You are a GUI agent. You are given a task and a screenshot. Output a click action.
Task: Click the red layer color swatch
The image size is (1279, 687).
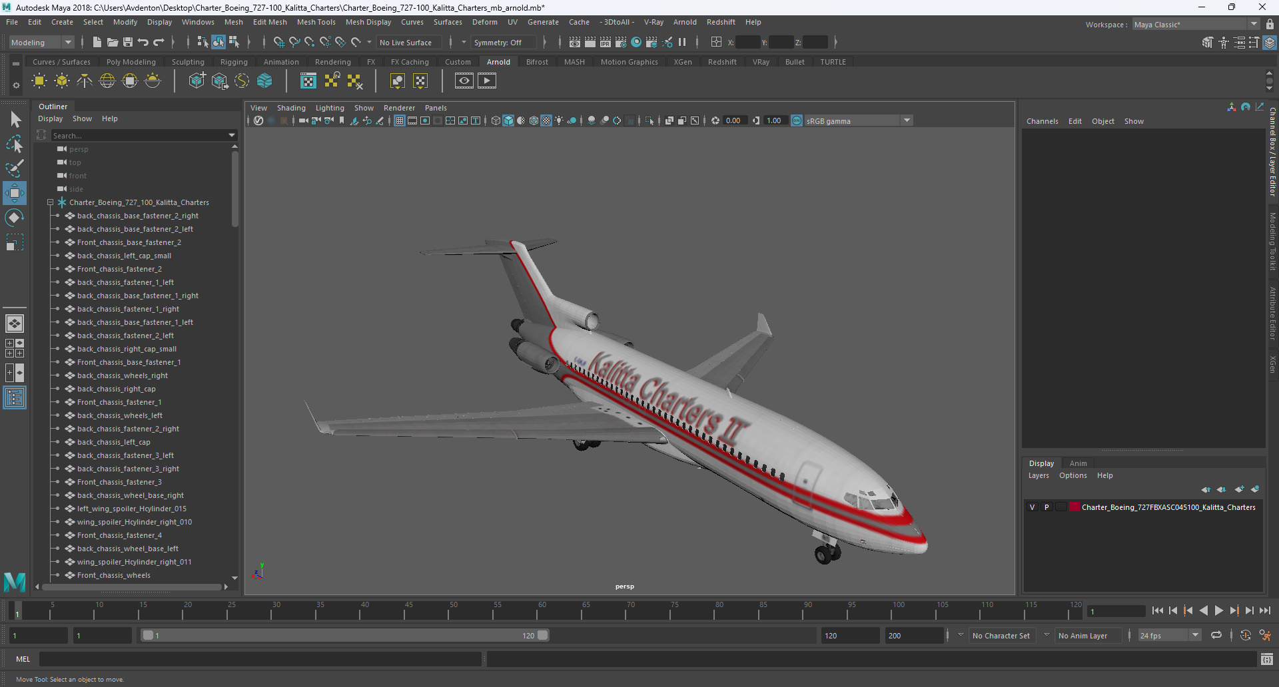[1074, 507]
